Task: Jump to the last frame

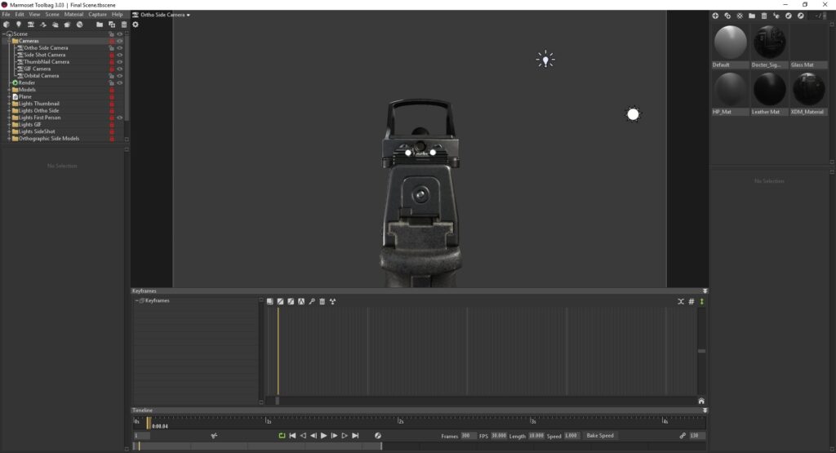Action: click(x=355, y=435)
